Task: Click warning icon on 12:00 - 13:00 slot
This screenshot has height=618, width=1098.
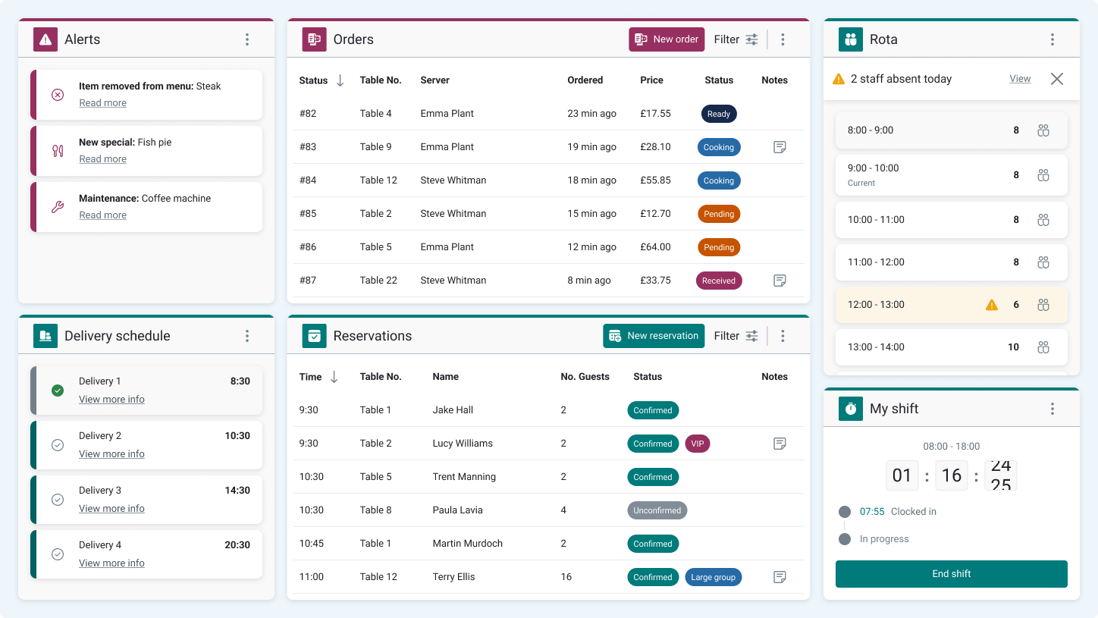Action: tap(991, 305)
